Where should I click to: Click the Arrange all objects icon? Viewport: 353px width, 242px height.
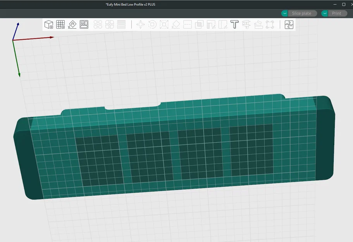coord(84,24)
